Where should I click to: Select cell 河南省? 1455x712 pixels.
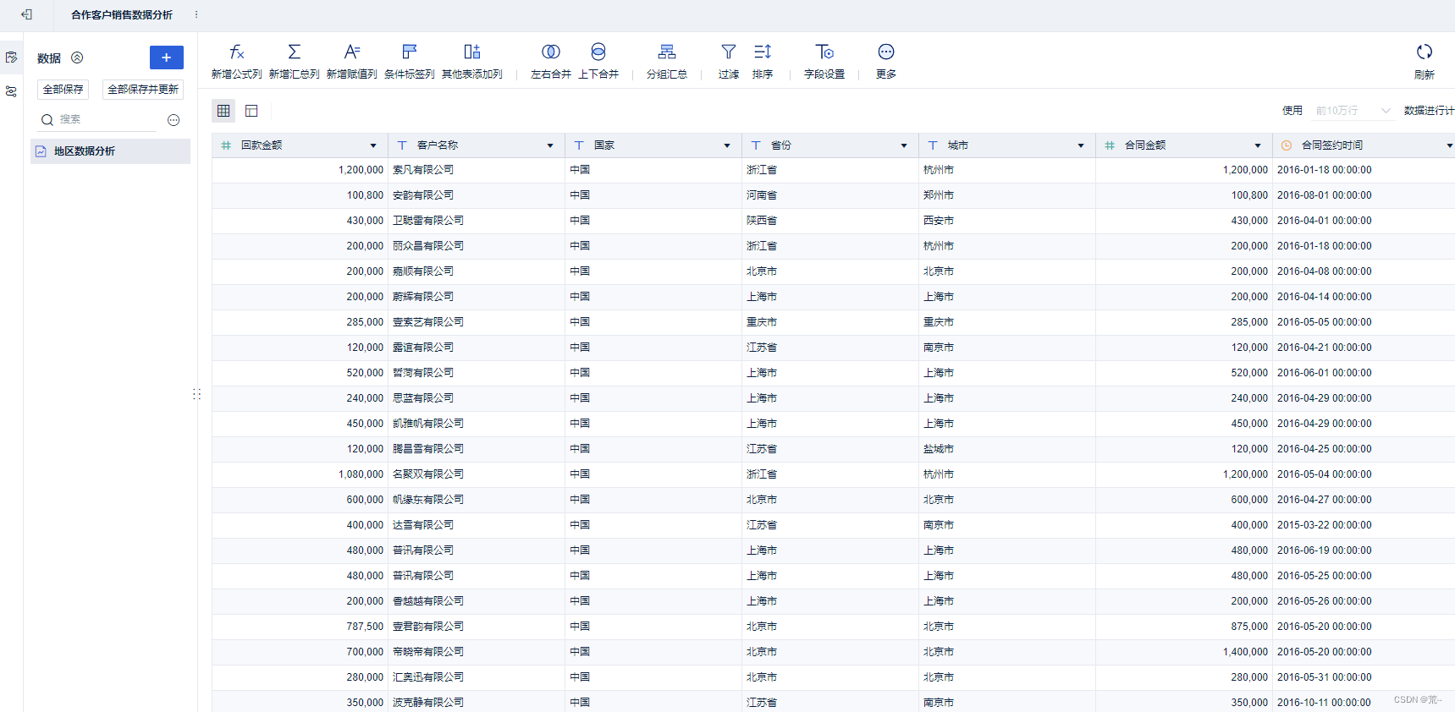(x=830, y=195)
